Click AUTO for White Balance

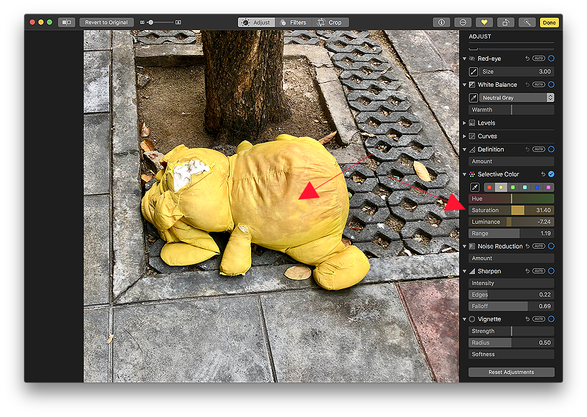539,85
